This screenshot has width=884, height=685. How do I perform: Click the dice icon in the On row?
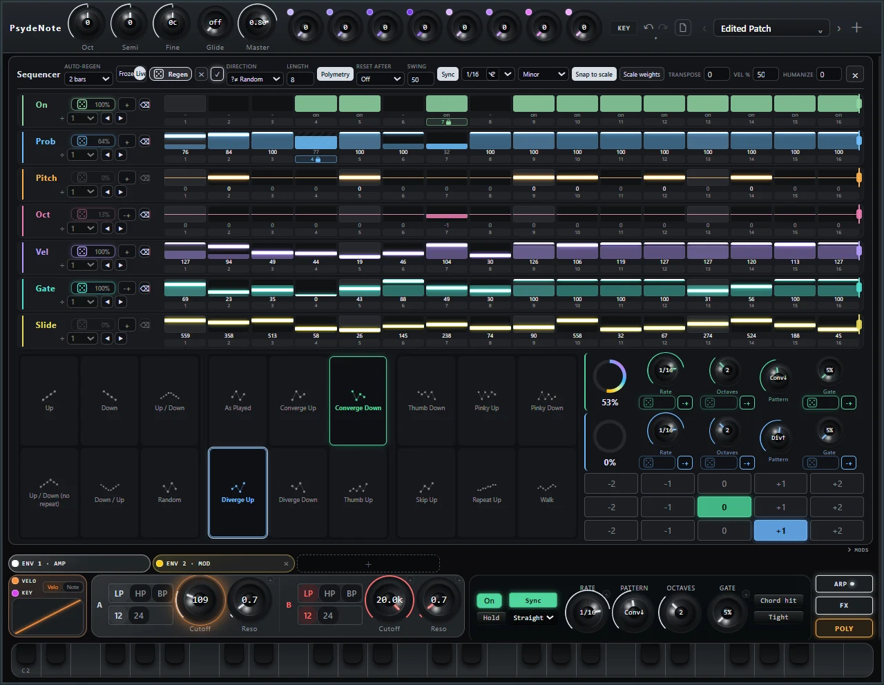pyautogui.click(x=81, y=104)
